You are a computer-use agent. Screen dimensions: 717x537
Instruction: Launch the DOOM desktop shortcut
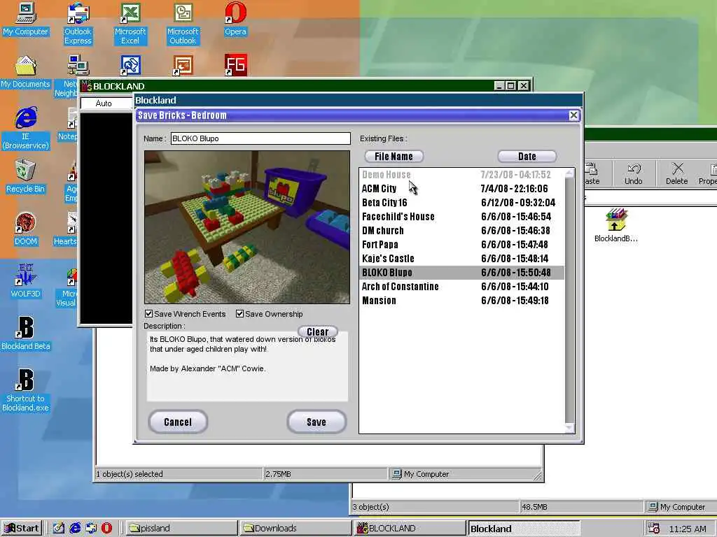point(26,229)
